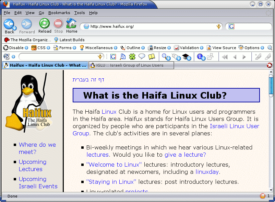Open the View menu
275x202 pixels.
30,13
